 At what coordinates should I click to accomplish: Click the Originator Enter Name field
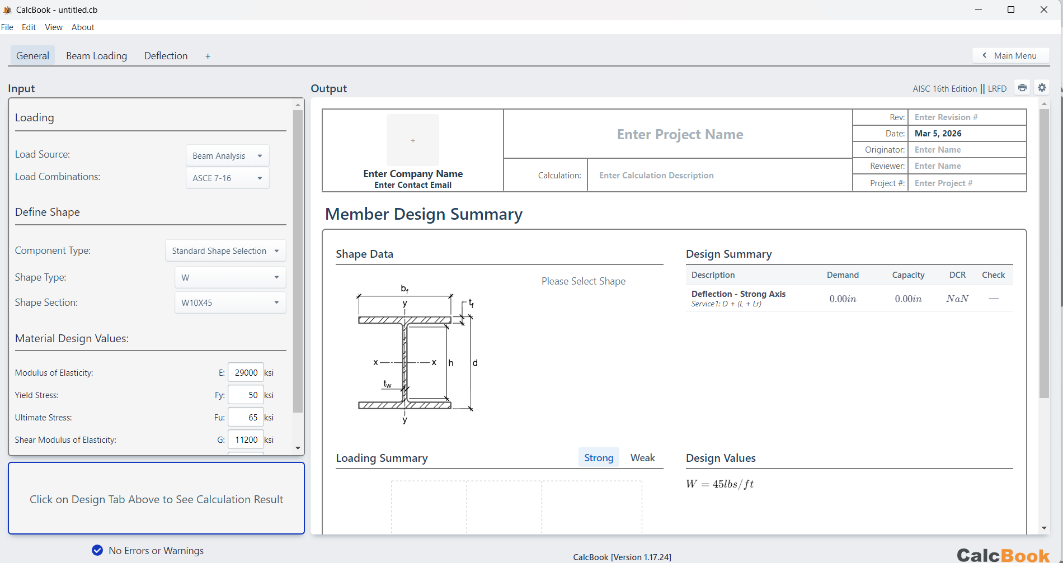coord(967,149)
